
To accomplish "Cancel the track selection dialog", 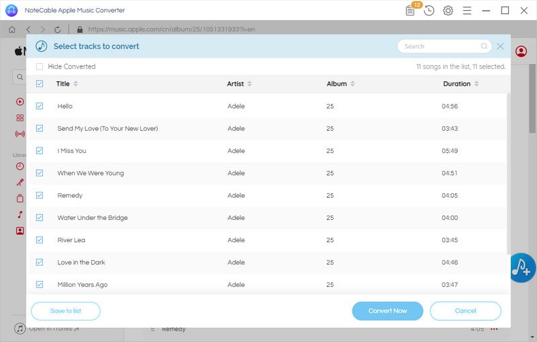I will (x=465, y=311).
